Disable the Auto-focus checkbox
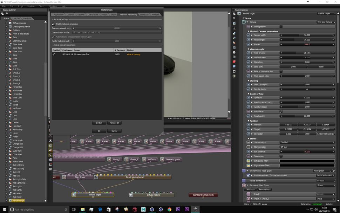The image size is (340, 213). (x=281, y=111)
